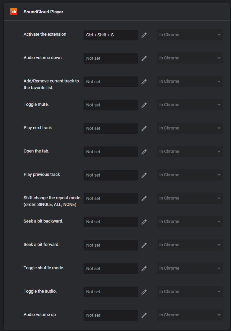Open In Chrome dropdown for repeat mode
Screen dimensions: 231x331
190,198
